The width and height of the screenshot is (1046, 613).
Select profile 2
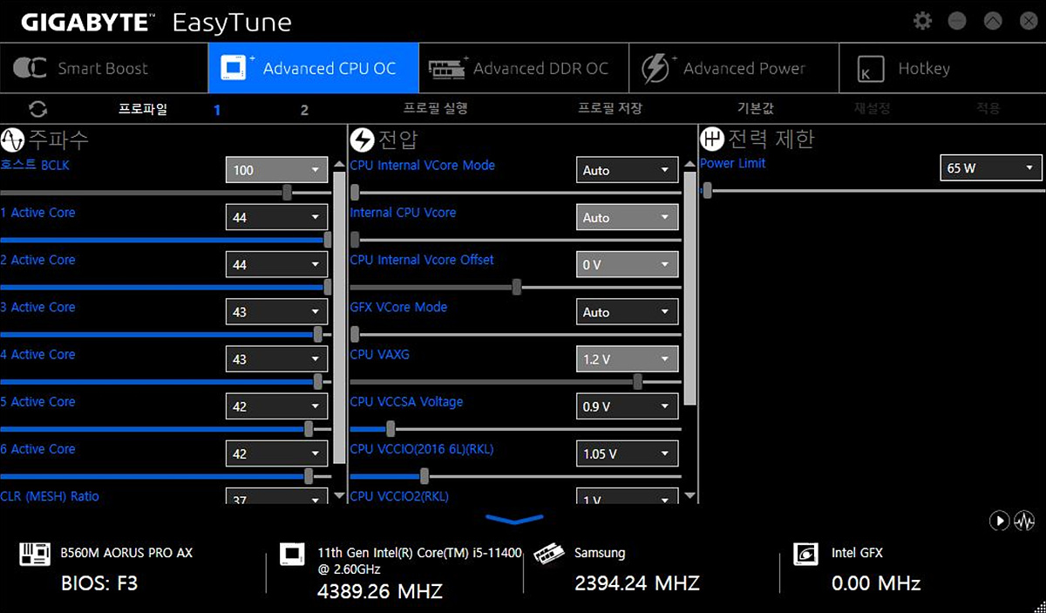[x=304, y=110]
